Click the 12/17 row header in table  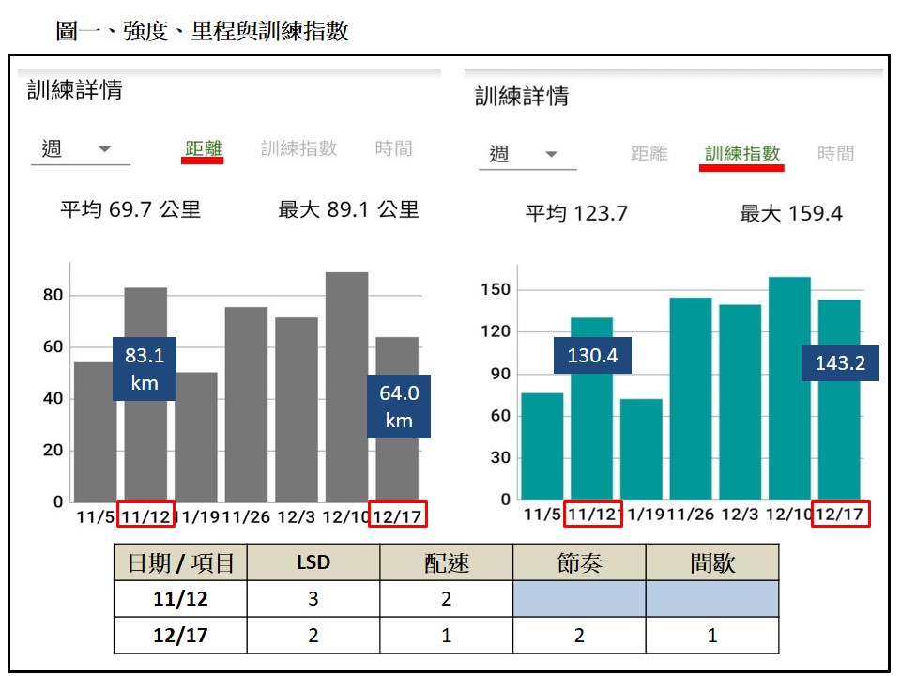click(180, 636)
